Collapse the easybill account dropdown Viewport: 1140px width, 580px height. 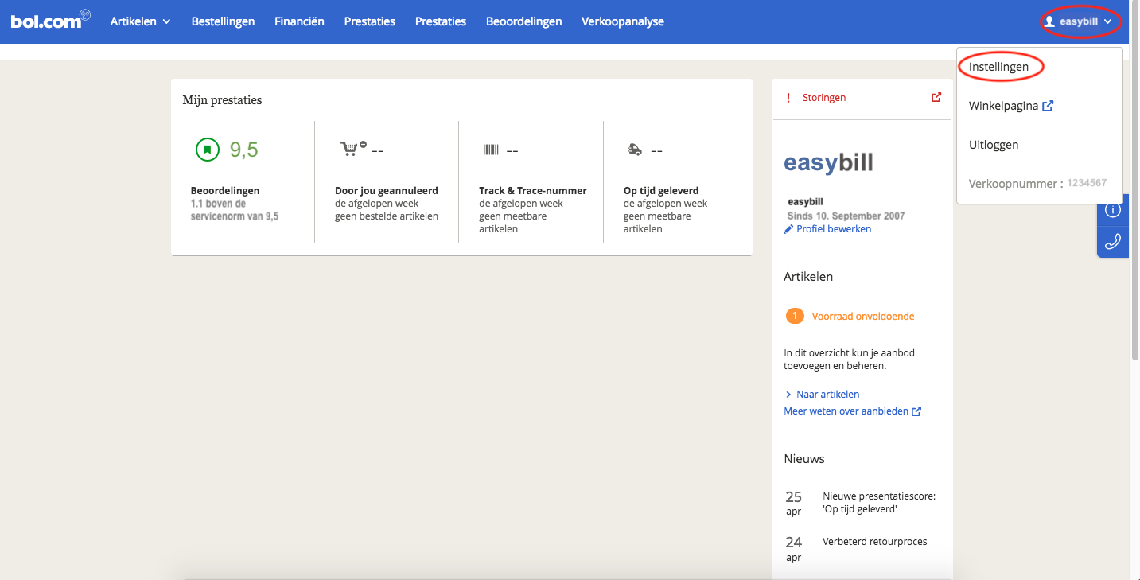[x=1082, y=21]
